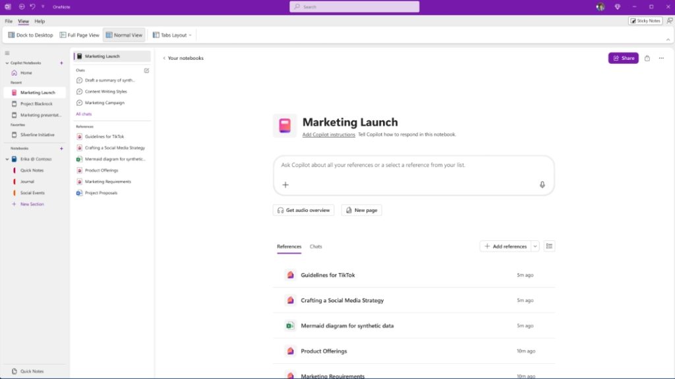Click the microphone icon in prompt box

(x=542, y=185)
